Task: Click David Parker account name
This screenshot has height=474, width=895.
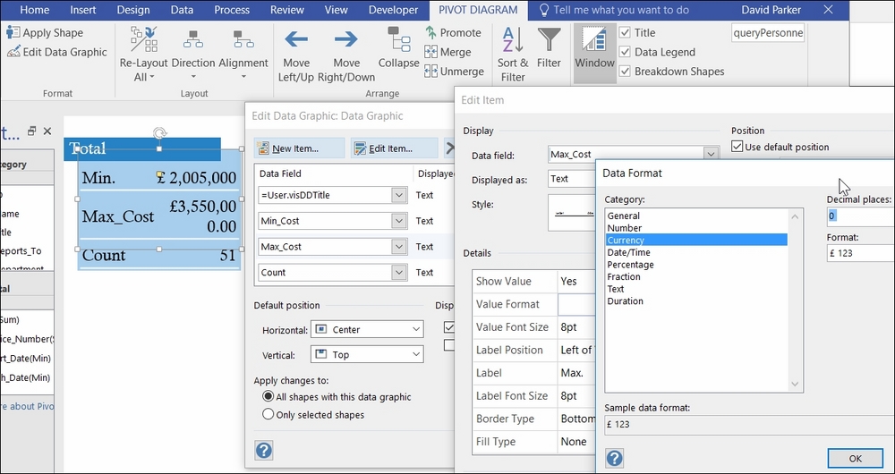Action: (773, 10)
